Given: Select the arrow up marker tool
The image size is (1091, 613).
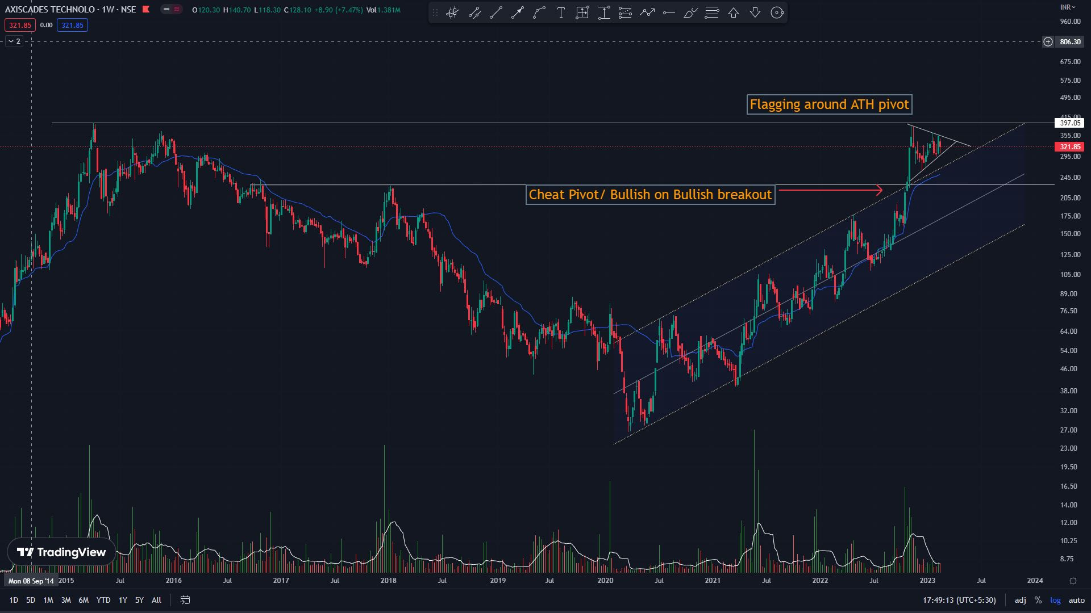Looking at the screenshot, I should tap(734, 12).
